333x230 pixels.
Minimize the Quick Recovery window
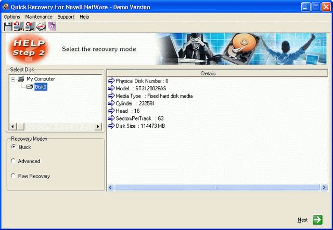coord(305,7)
